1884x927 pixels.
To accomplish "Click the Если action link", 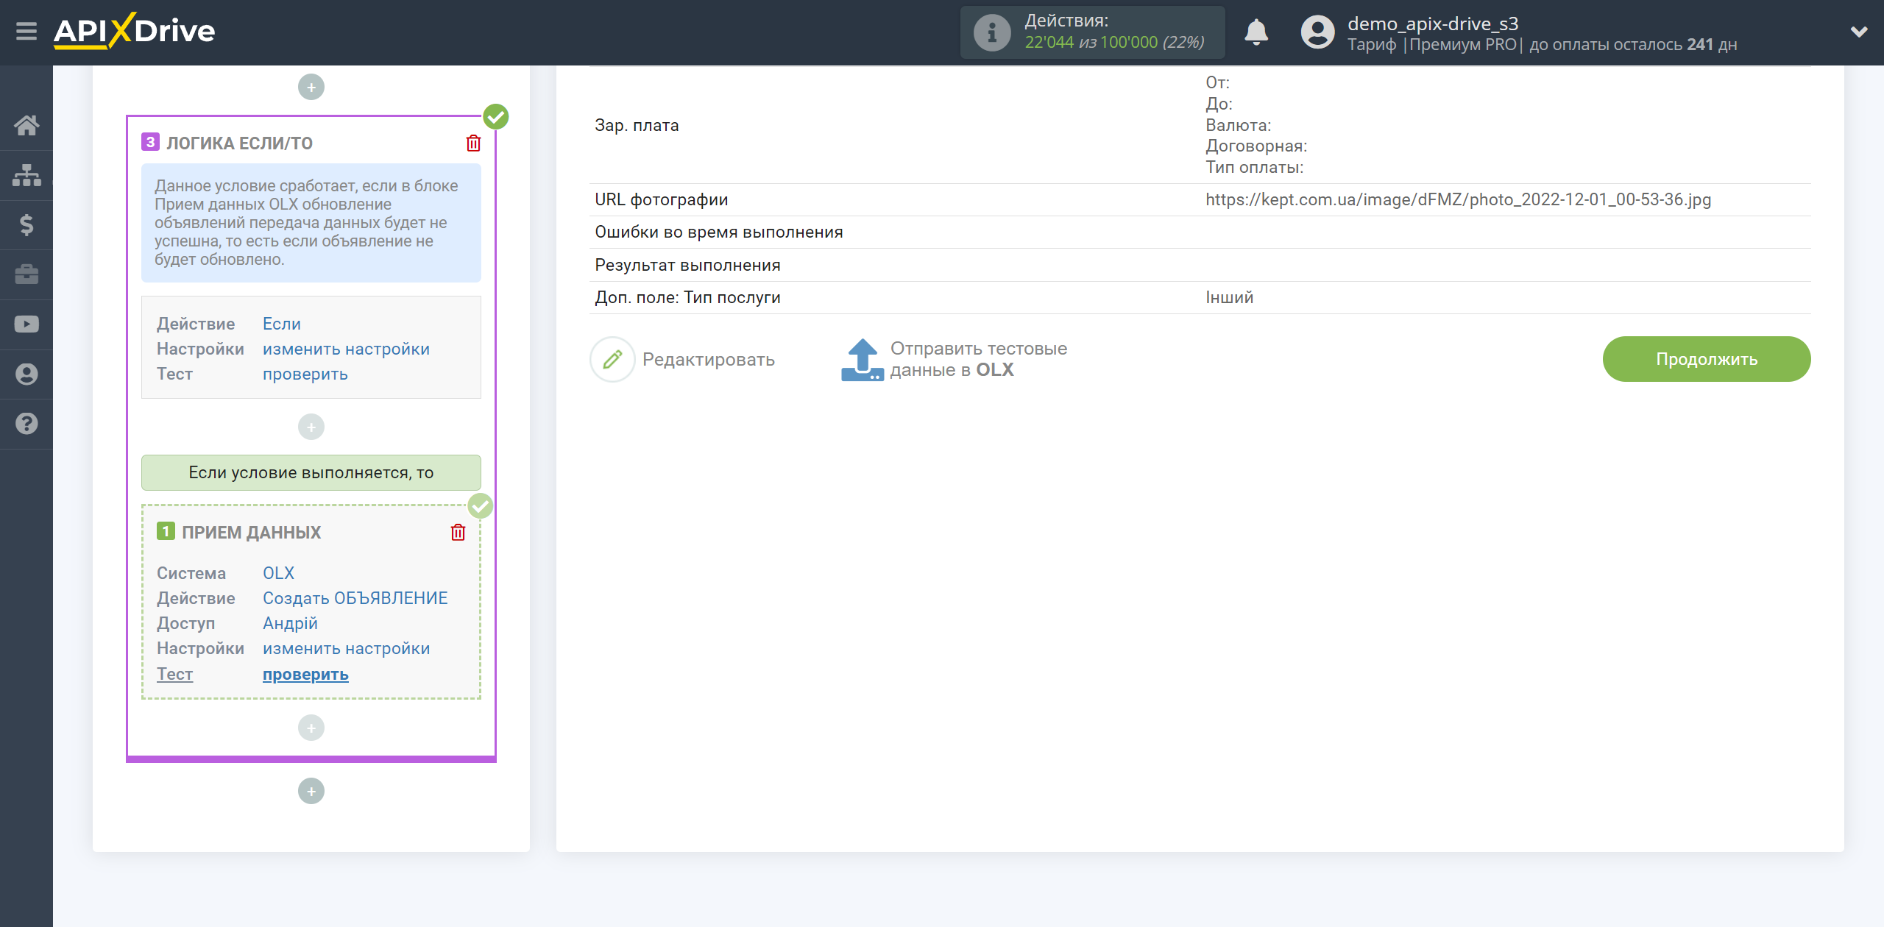I will 282,324.
